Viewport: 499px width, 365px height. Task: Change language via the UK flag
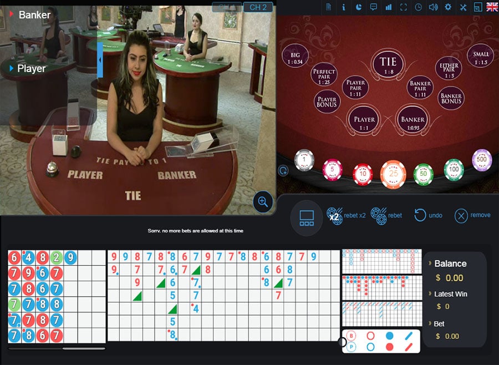point(492,7)
